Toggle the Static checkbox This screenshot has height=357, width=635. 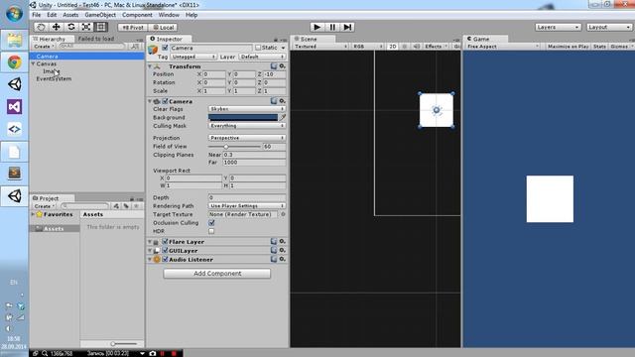[x=258, y=48]
